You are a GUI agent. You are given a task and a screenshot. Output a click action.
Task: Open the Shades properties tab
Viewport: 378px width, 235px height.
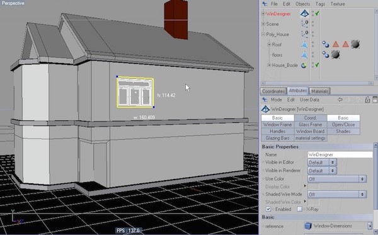pyautogui.click(x=343, y=131)
